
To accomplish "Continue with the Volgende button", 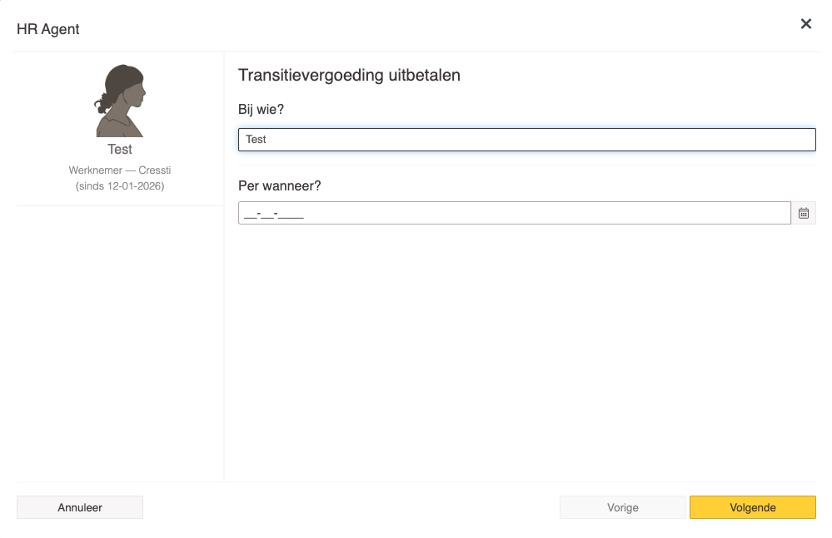I will [752, 507].
